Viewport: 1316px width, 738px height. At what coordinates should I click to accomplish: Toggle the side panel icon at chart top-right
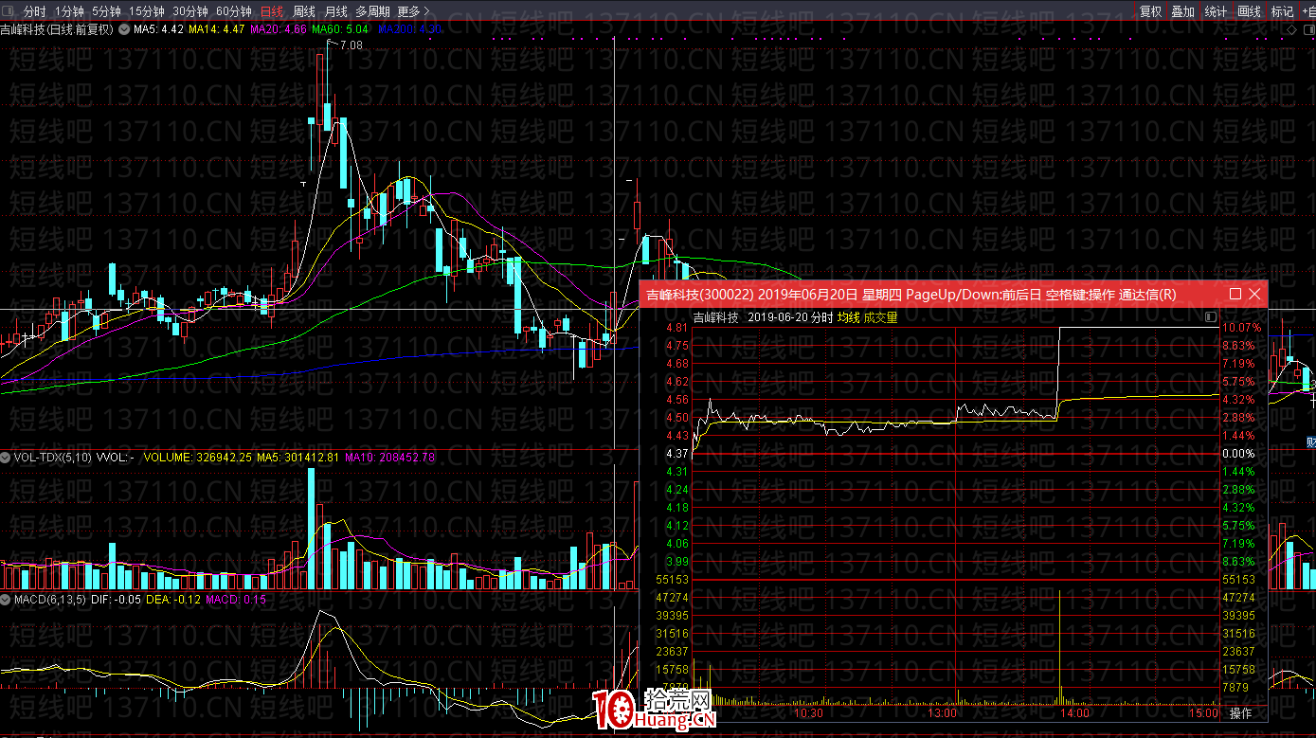[1307, 29]
